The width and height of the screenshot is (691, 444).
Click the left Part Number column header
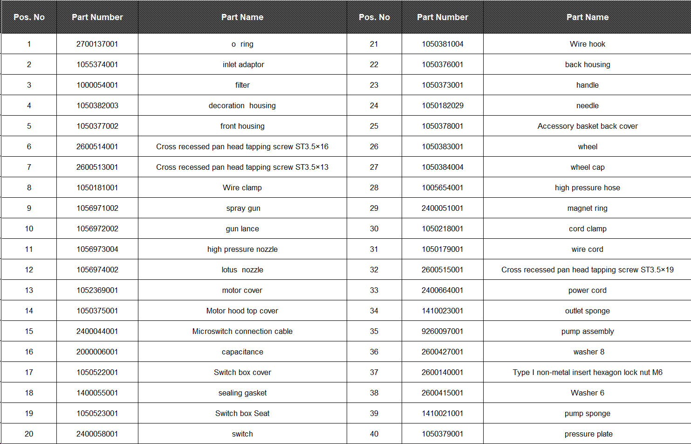(97, 17)
